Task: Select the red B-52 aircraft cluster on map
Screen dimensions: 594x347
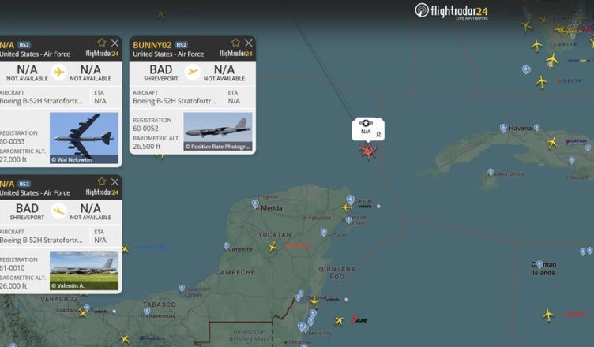Action: coord(368,151)
